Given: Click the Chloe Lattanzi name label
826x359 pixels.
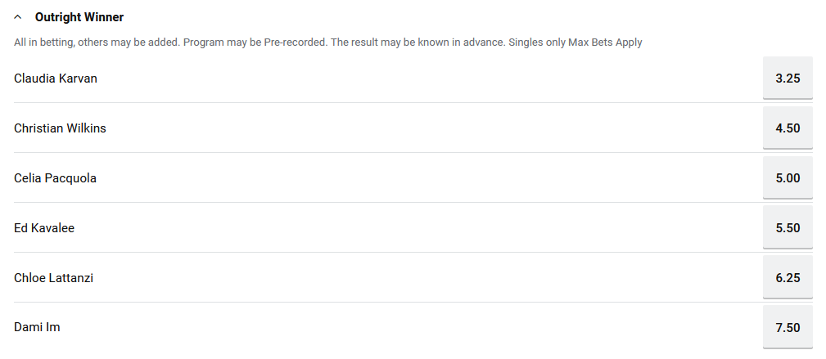Looking at the screenshot, I should click(x=53, y=278).
